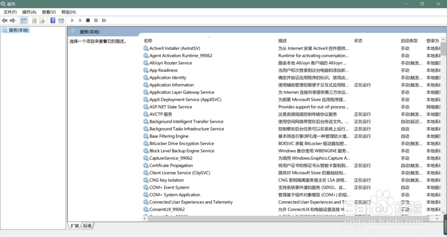Screen dimensions: 447x237
Task: Select Client License Service (ClipSVC)
Action: [180, 173]
